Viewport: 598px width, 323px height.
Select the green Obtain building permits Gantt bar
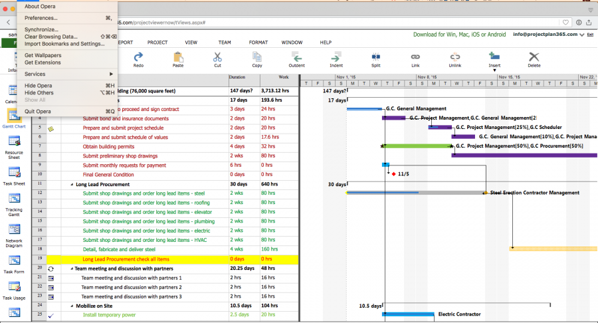417,146
